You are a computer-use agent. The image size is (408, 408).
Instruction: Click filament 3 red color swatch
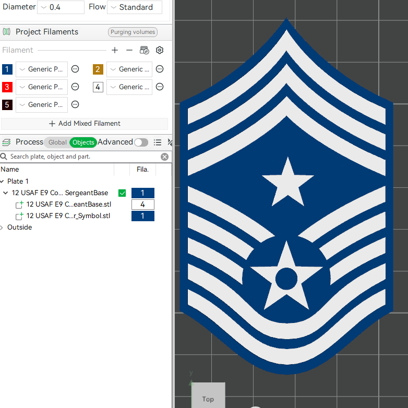pyautogui.click(x=7, y=87)
